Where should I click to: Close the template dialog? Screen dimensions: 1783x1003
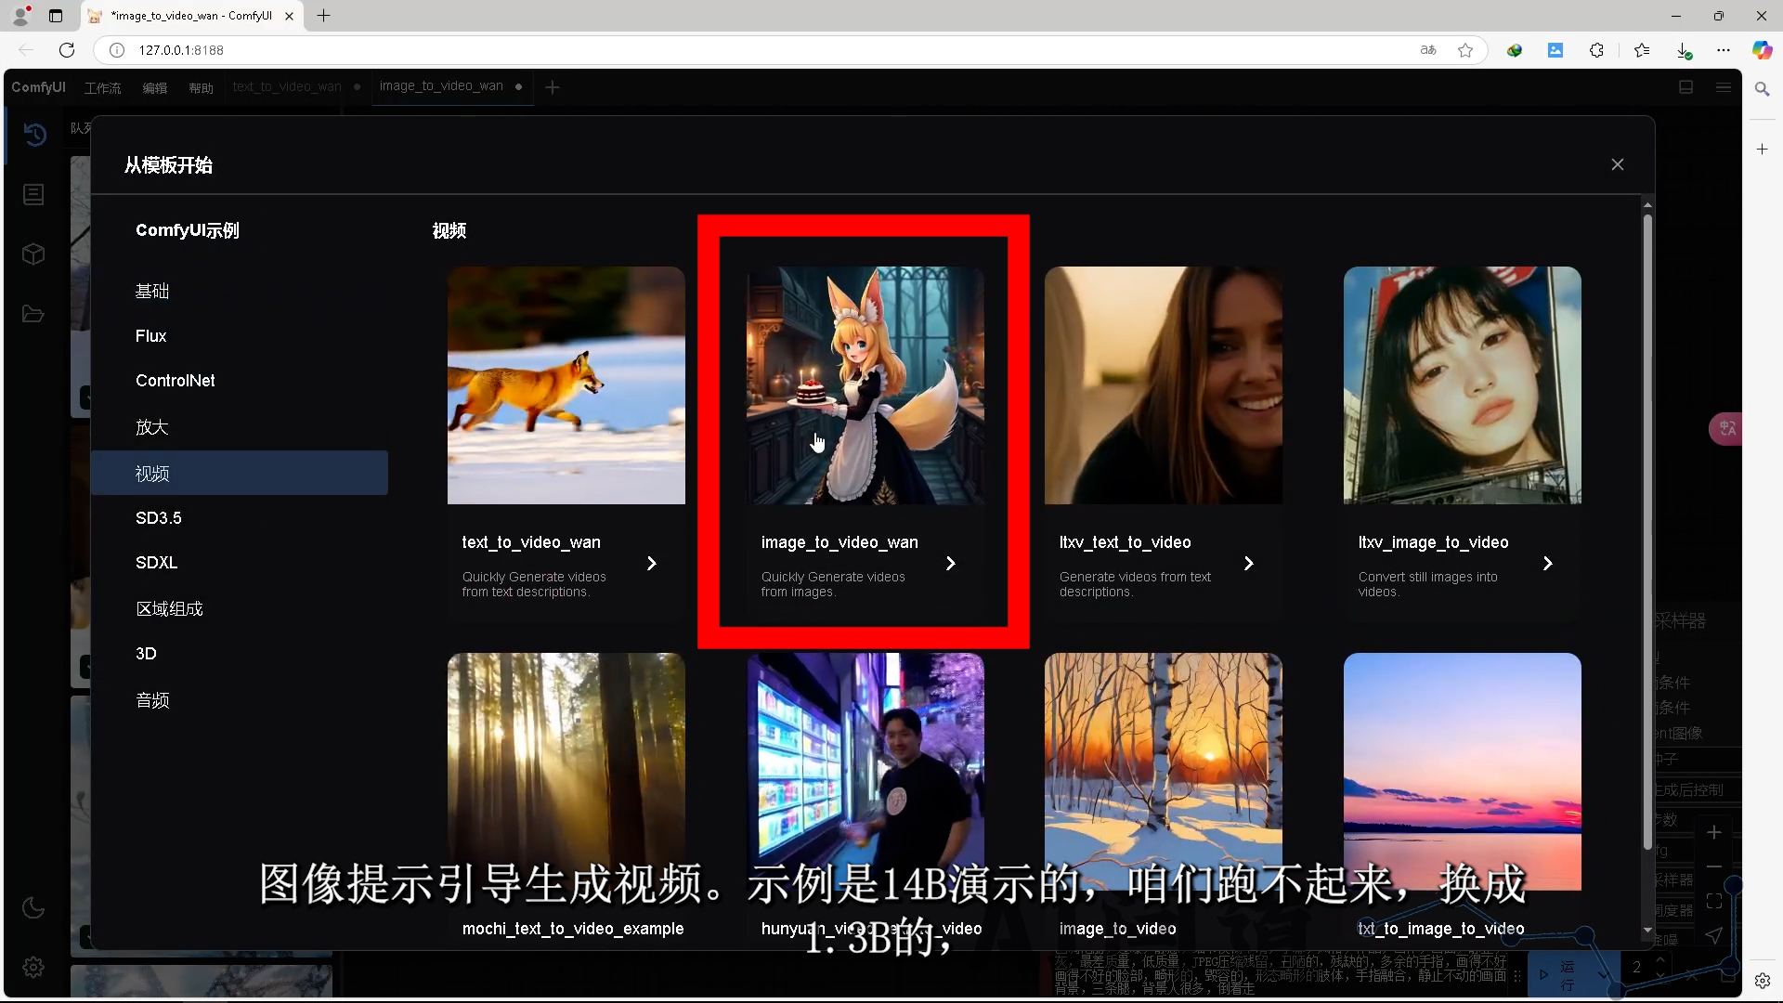(x=1617, y=164)
